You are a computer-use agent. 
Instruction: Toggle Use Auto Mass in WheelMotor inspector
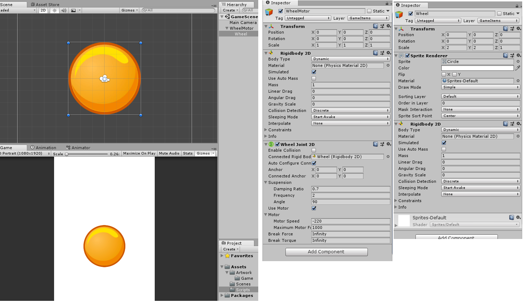coord(314,78)
